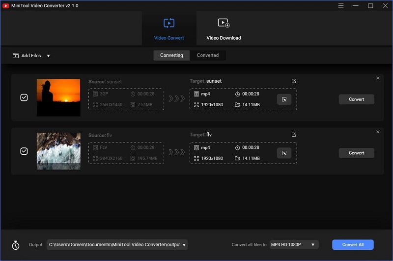Click the Convert all files to label
Image resolution: width=393 pixels, height=261 pixels.
click(249, 245)
